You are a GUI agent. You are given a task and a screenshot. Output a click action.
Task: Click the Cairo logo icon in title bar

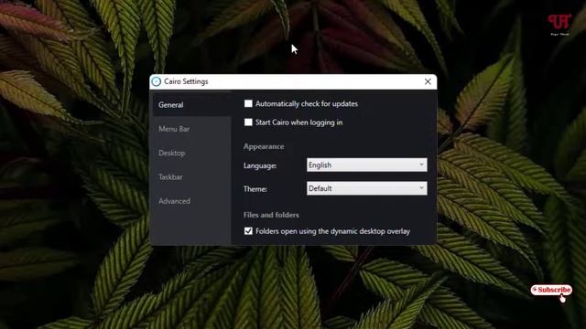(157, 81)
